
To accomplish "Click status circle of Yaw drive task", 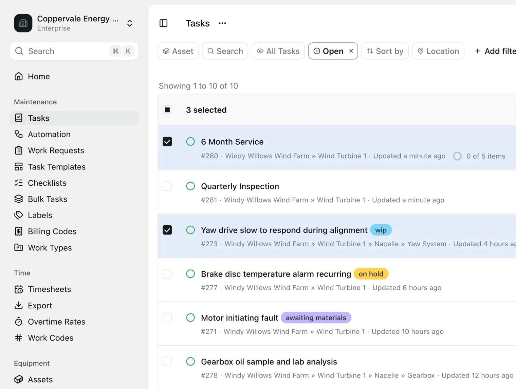I will pyautogui.click(x=190, y=230).
